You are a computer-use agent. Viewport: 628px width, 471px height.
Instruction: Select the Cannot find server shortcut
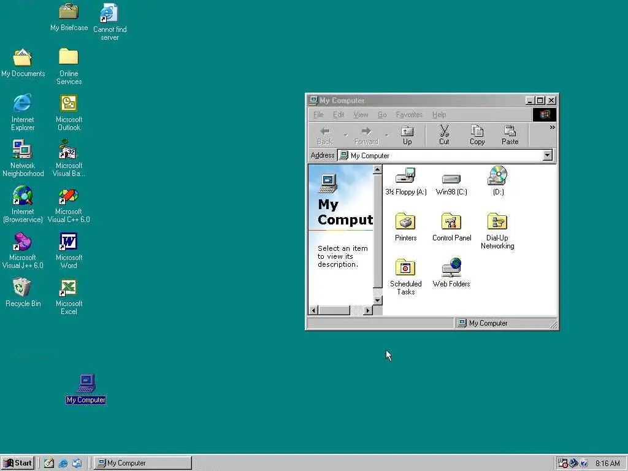pos(110,22)
